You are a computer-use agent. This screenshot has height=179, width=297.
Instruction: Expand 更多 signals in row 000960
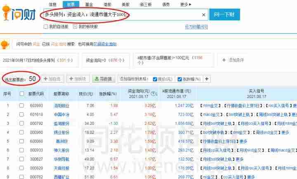tap(285, 133)
